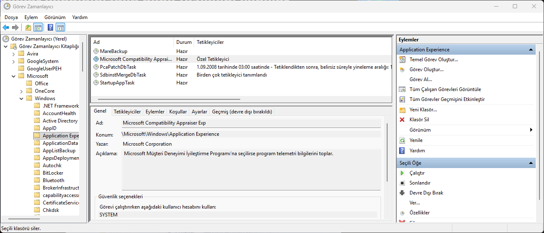Select the Office folder in tree

point(41,84)
